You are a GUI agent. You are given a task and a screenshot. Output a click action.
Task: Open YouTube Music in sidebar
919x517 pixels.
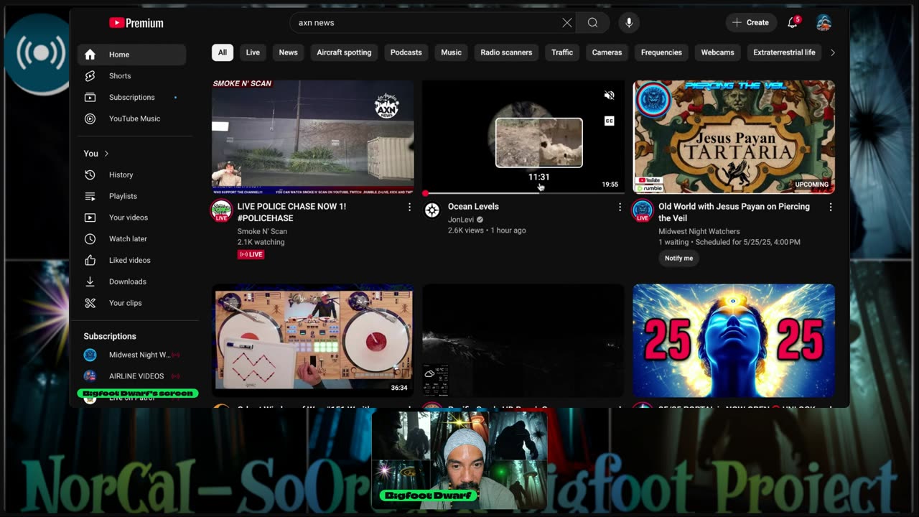click(x=132, y=118)
